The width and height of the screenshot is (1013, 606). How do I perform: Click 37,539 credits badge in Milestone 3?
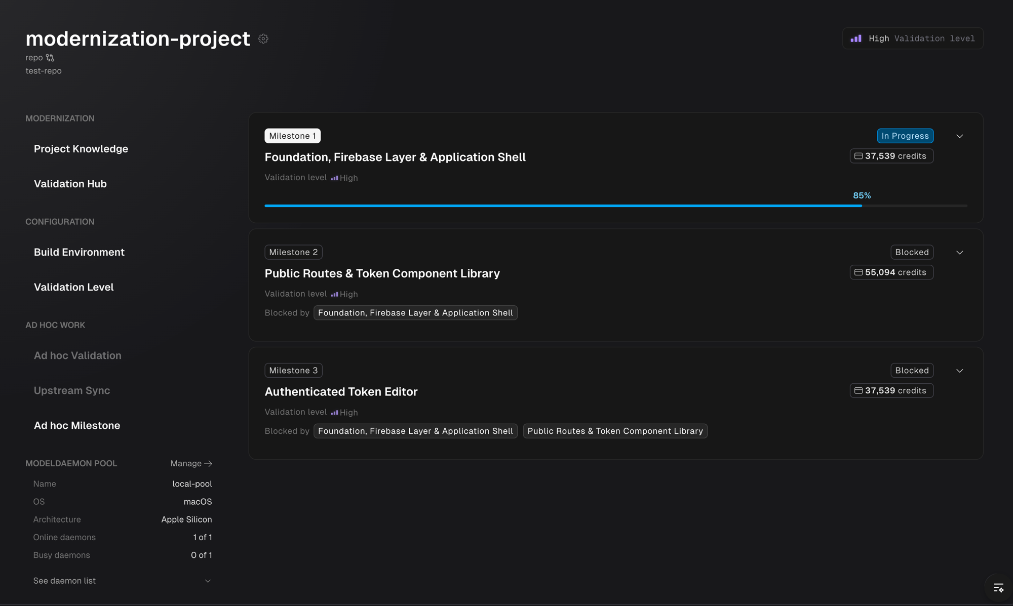coord(891,390)
